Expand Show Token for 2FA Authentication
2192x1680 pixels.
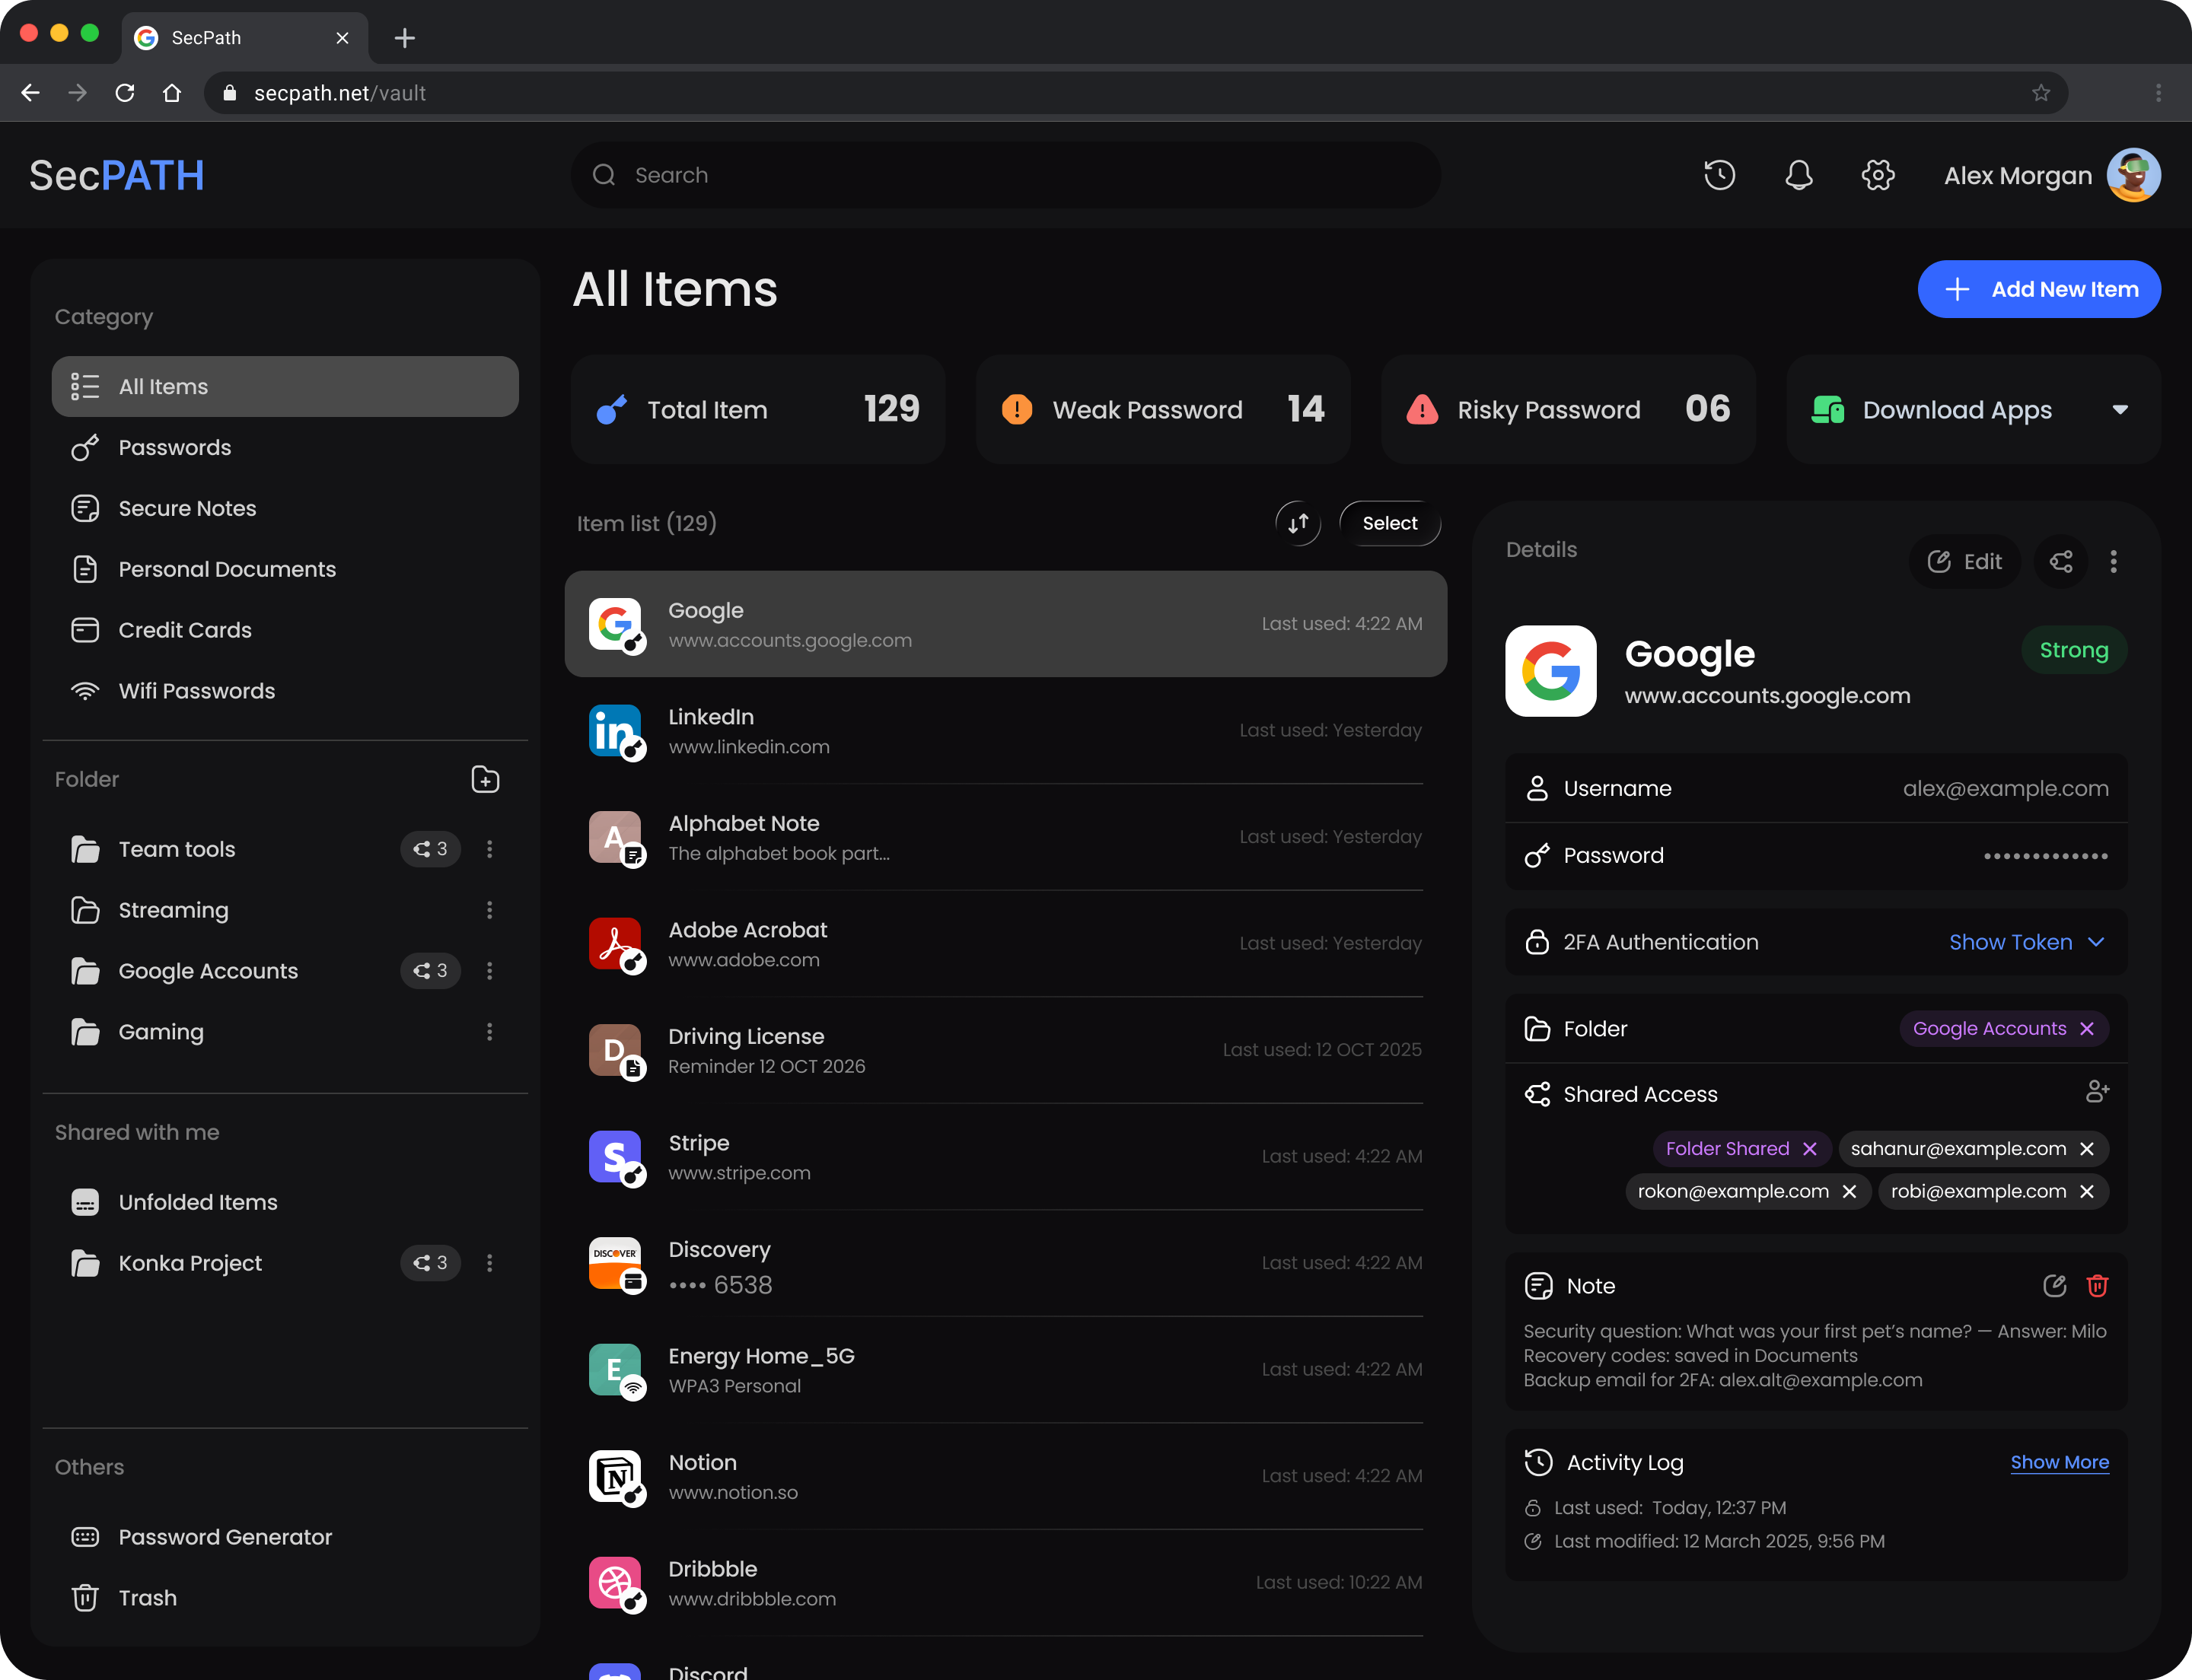point(2027,942)
